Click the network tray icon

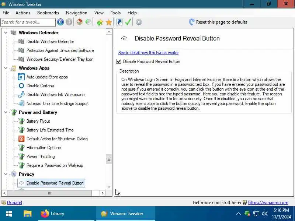point(256,214)
